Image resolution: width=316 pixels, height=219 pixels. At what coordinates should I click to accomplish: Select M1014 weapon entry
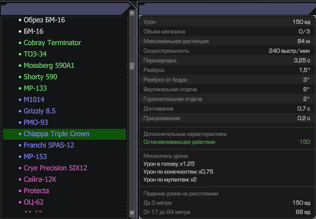pyautogui.click(x=34, y=99)
